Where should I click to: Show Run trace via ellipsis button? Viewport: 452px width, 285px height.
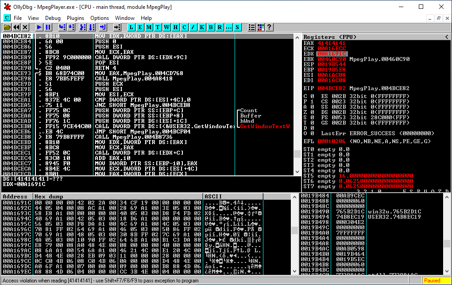(x=228, y=27)
